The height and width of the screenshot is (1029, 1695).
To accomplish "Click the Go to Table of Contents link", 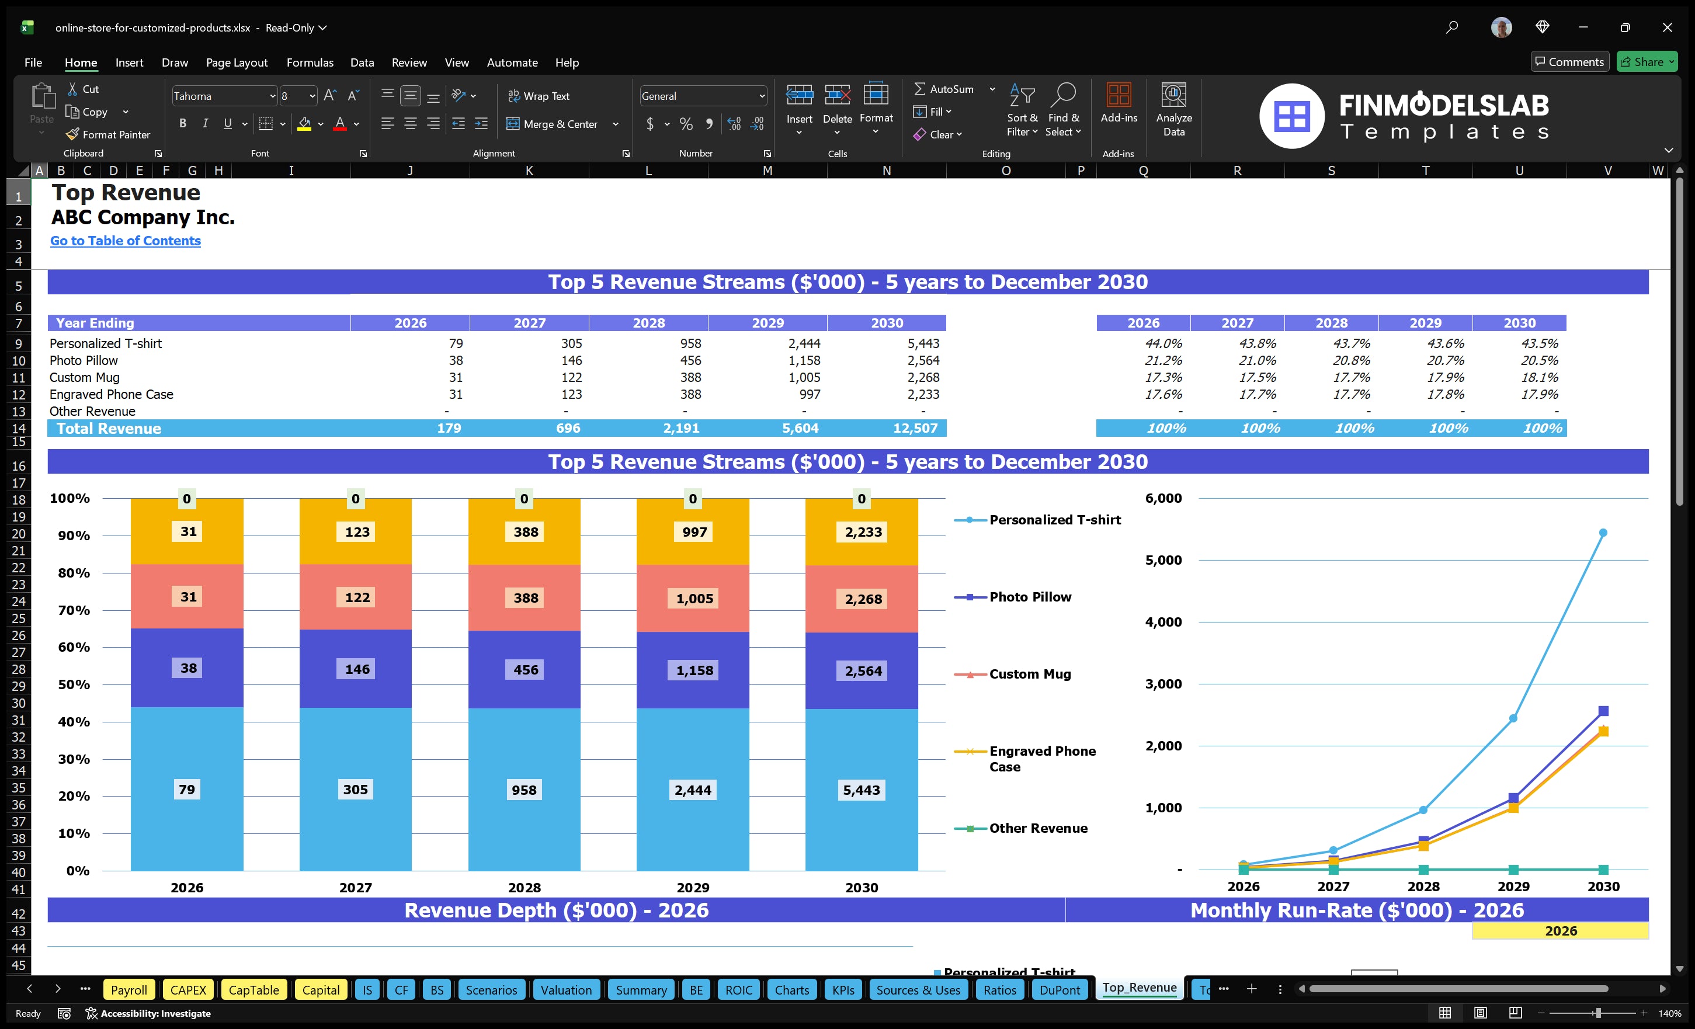I will [x=125, y=241].
